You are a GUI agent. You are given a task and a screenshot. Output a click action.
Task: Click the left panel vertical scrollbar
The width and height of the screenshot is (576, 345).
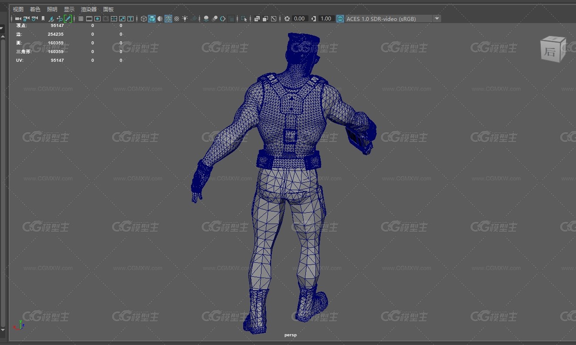[x=3, y=183]
